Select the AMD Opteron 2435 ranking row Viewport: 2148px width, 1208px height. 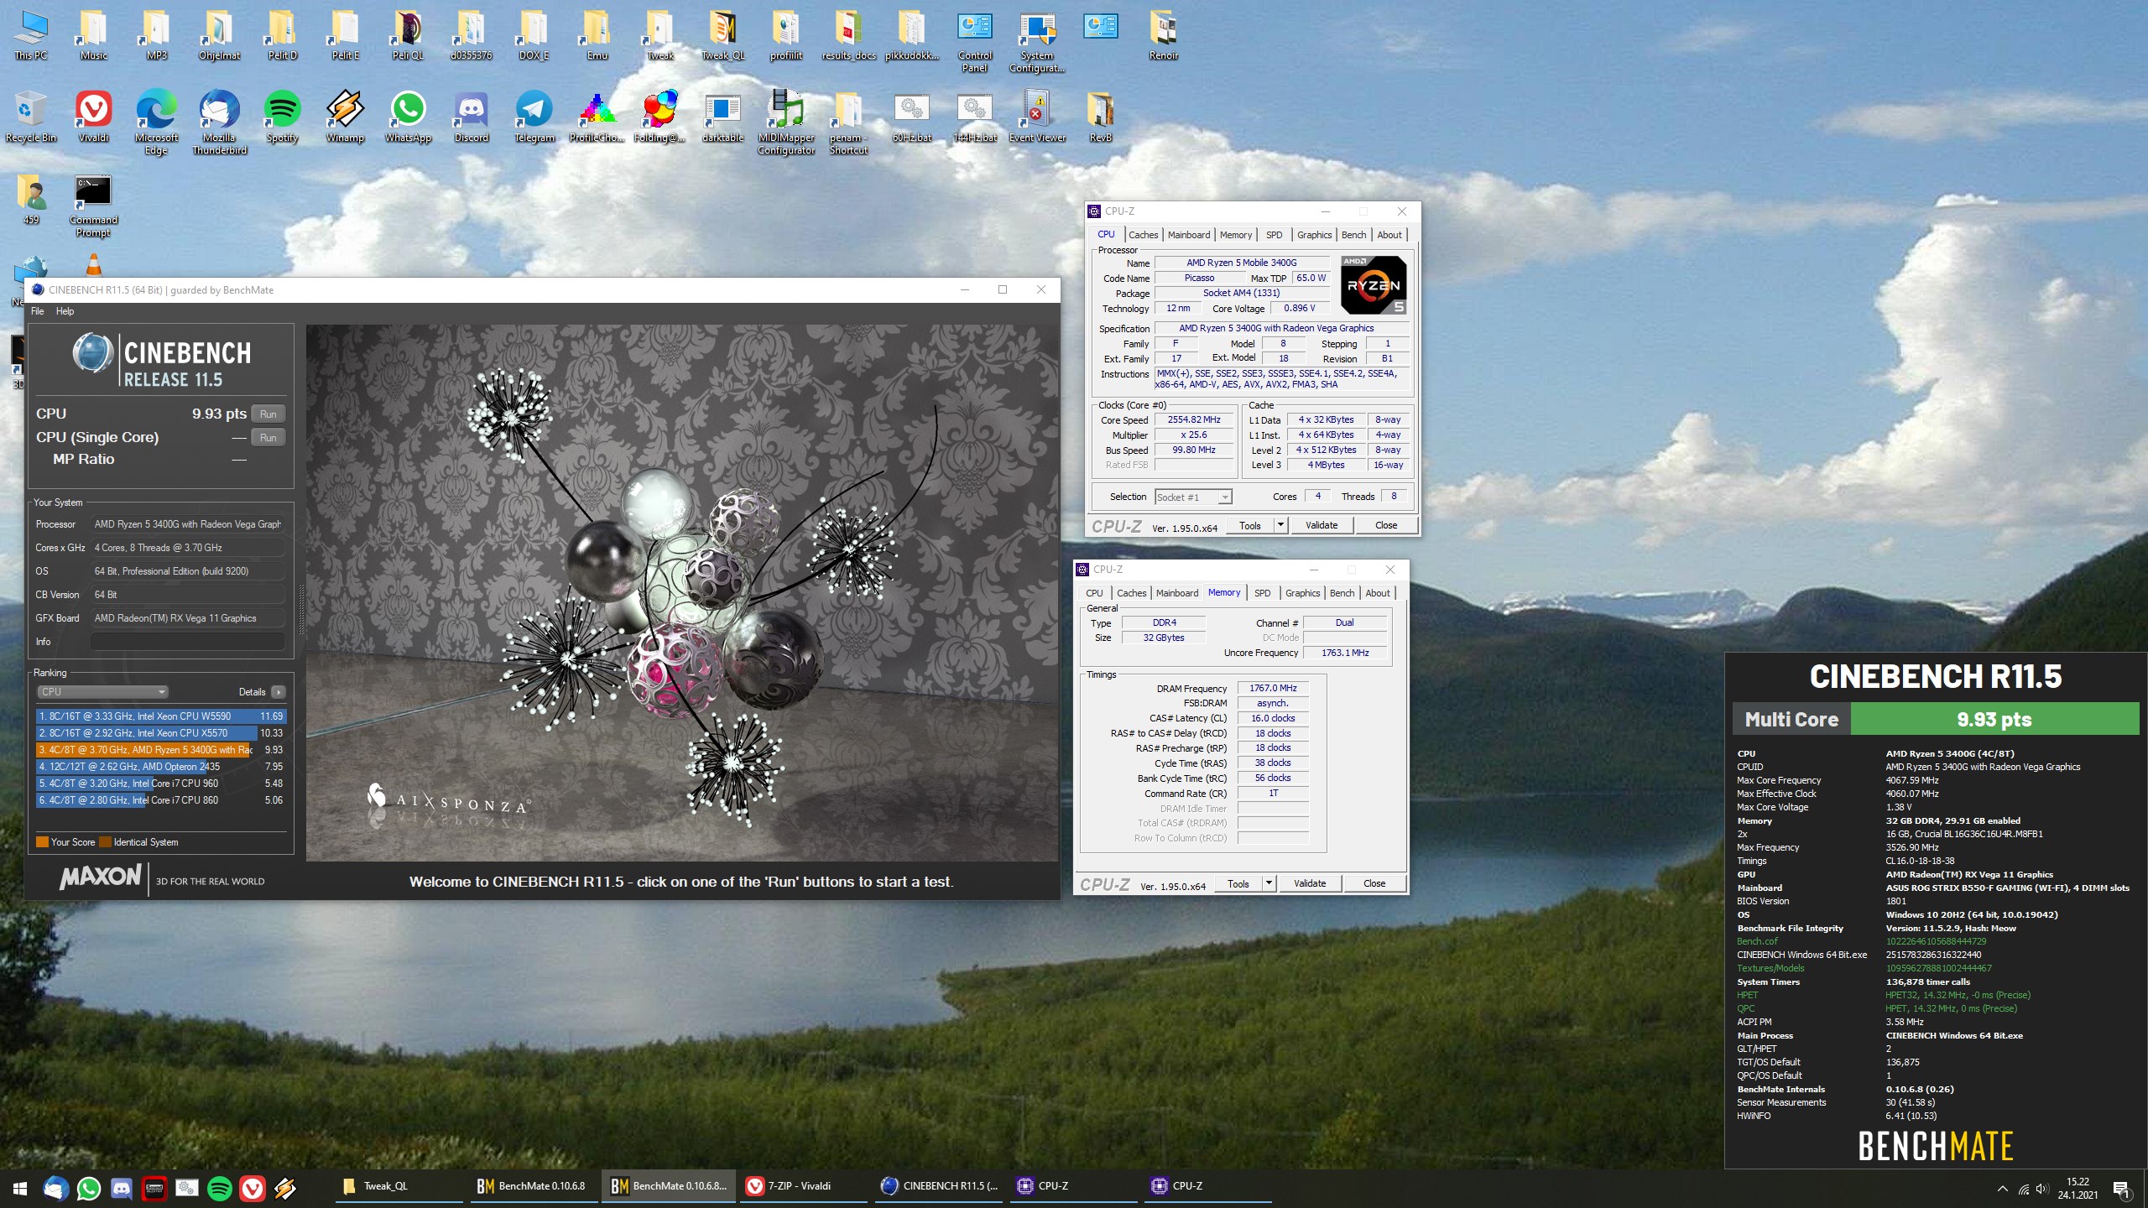[x=161, y=767]
